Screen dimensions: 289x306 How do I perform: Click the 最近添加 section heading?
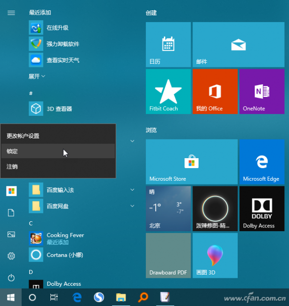[40, 13]
